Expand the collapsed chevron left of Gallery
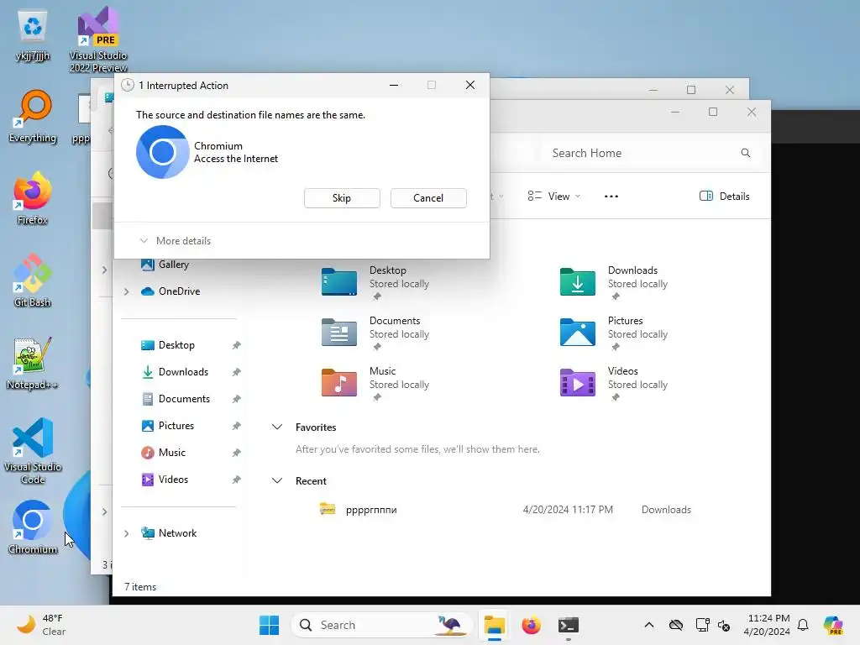 104,270
